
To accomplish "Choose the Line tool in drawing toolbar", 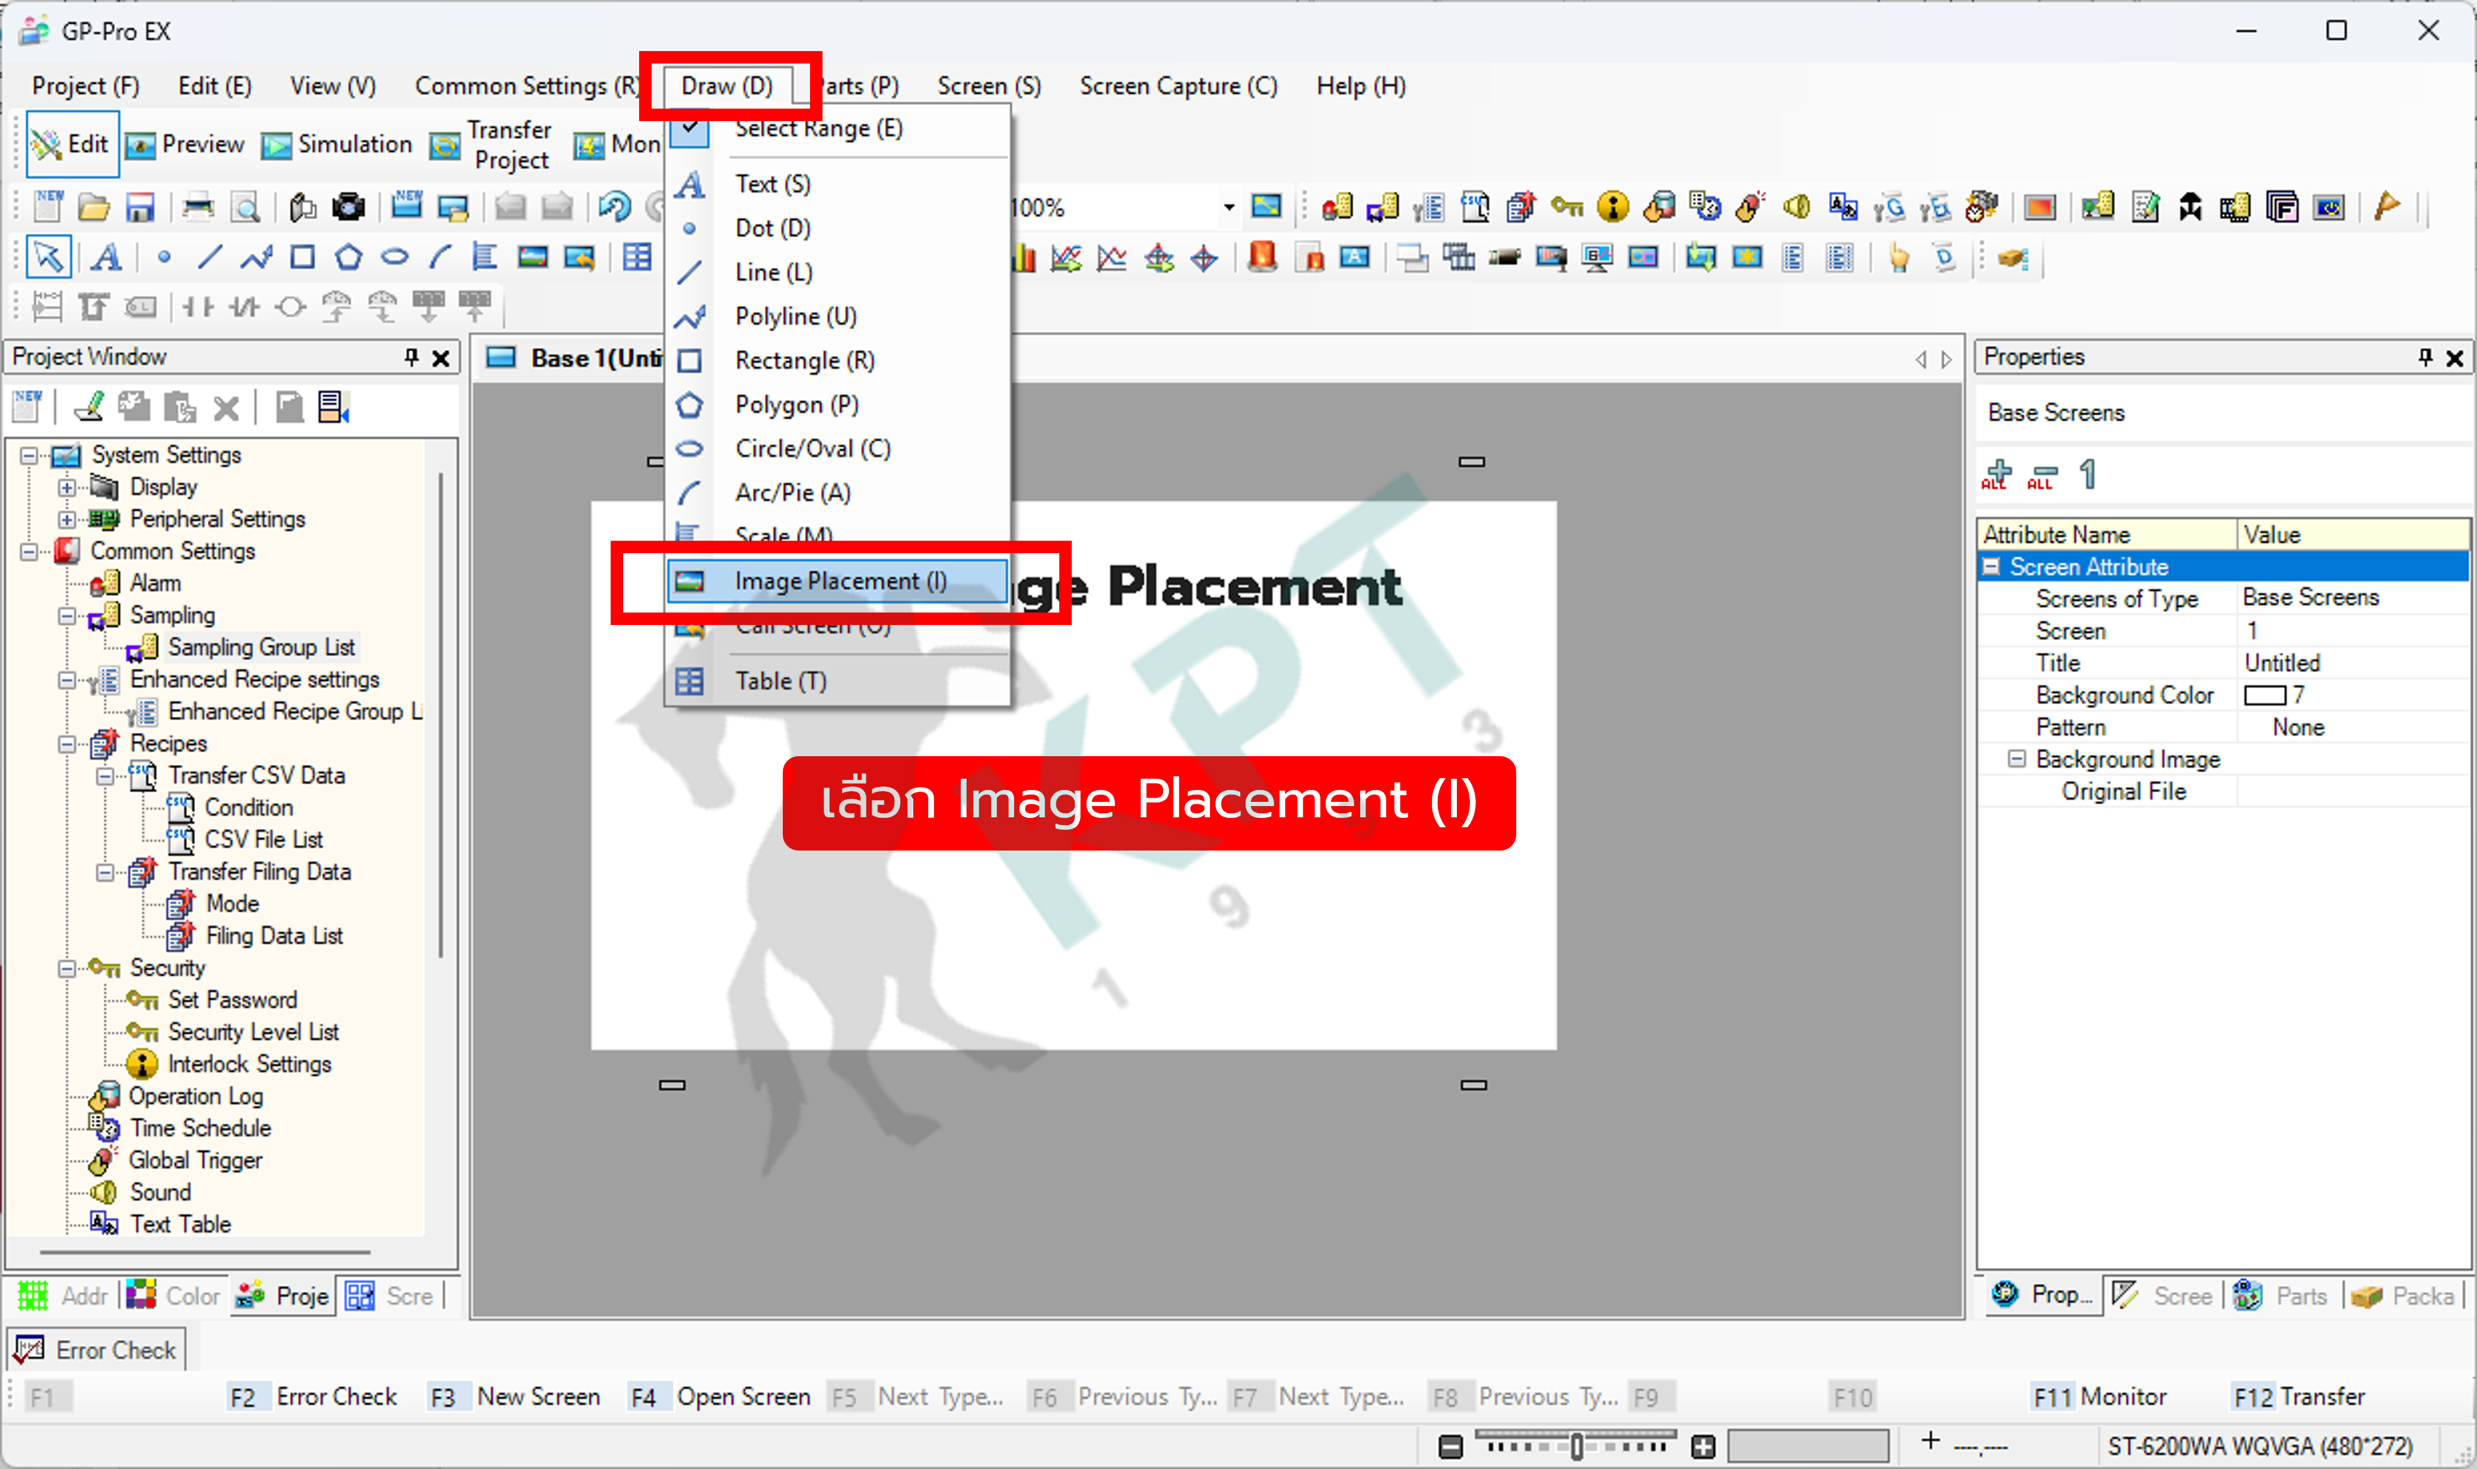I will pos(210,258).
